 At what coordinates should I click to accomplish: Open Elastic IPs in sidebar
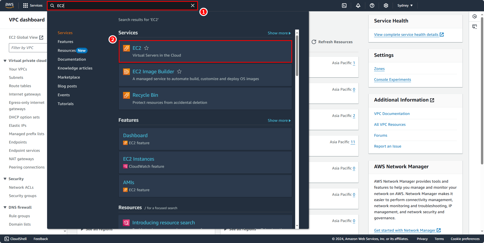coord(18,126)
